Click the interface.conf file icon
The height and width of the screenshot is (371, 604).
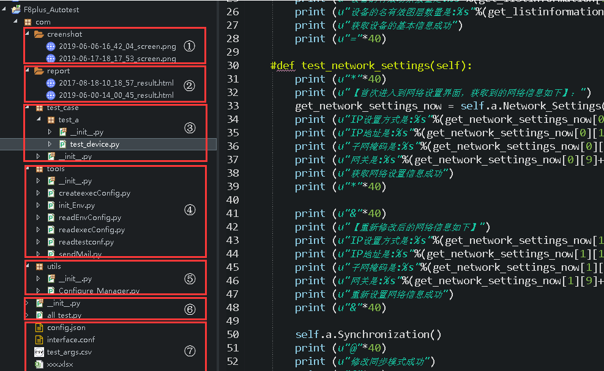click(39, 340)
